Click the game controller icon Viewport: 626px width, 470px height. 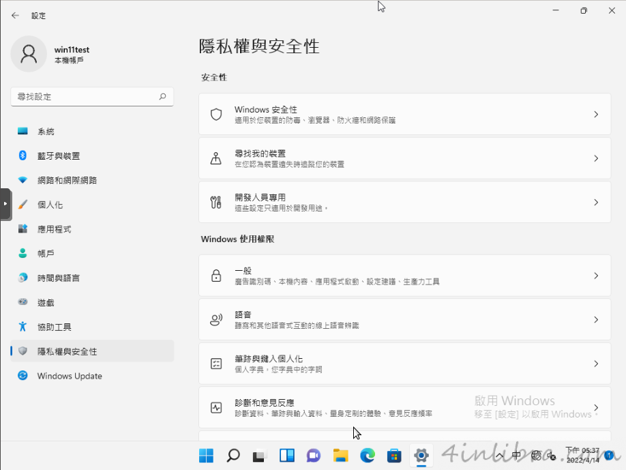pos(23,302)
